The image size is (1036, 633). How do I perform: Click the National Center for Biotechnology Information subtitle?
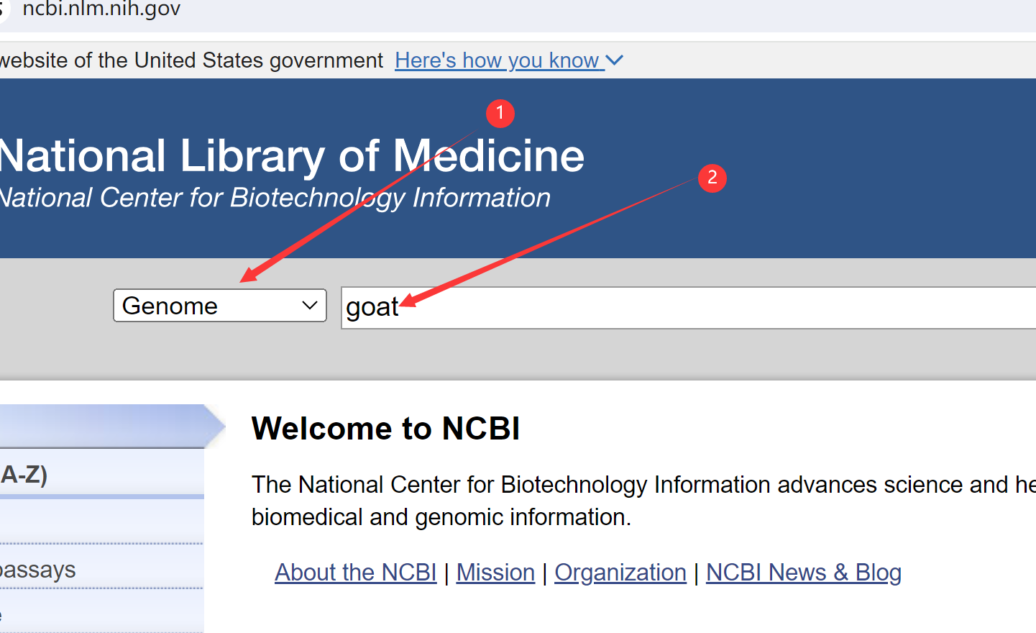pyautogui.click(x=275, y=198)
